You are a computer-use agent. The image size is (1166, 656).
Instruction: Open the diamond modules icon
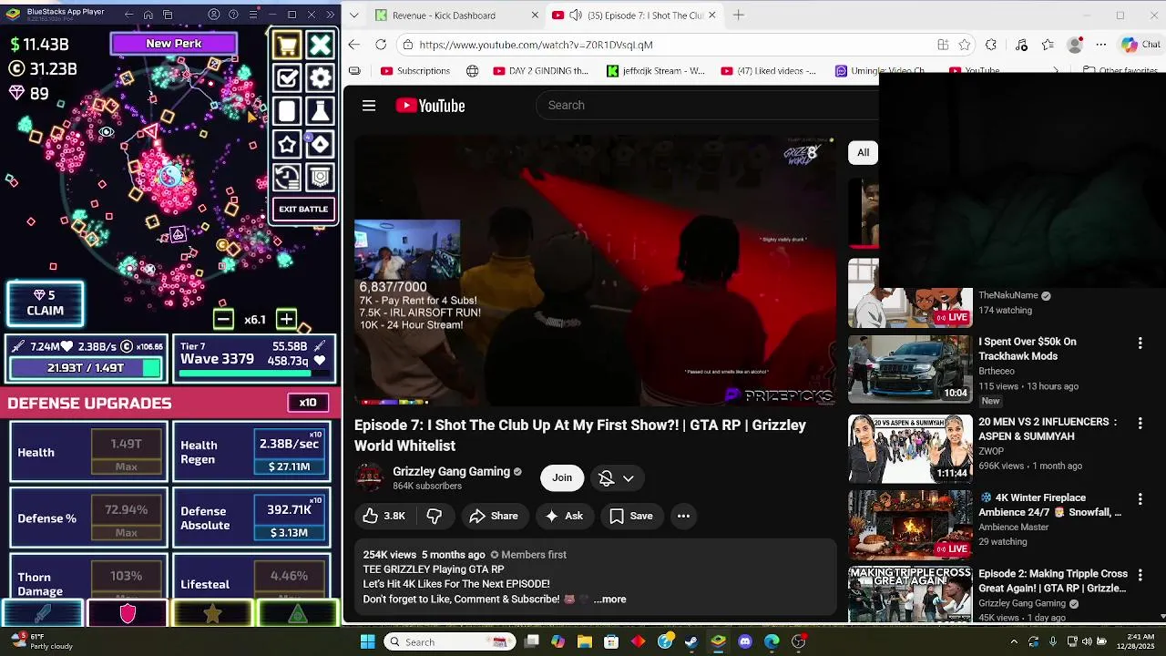click(320, 144)
